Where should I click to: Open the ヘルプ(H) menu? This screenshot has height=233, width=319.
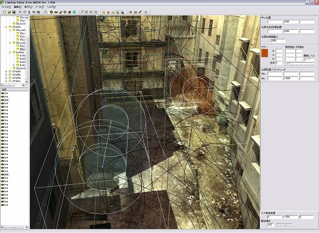click(51, 7)
